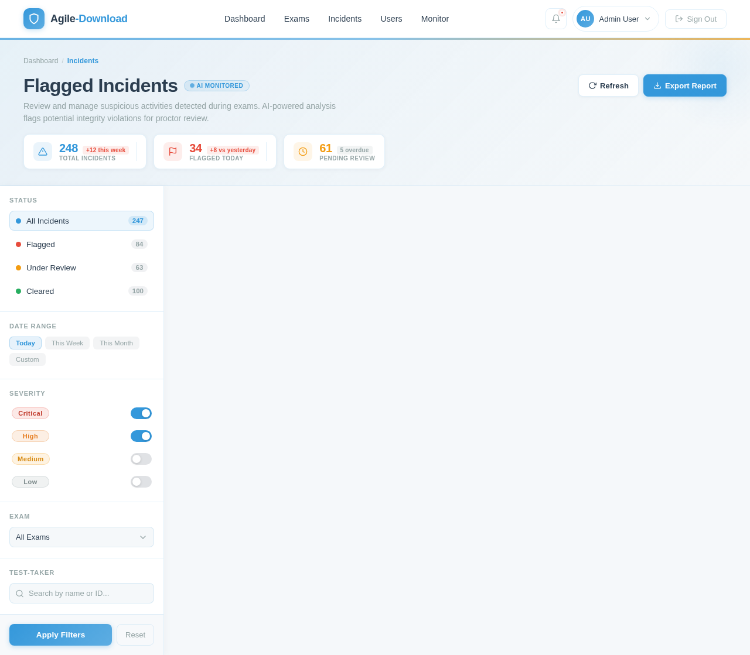
Task: Open the All Exams dropdown
Action: coord(81,537)
